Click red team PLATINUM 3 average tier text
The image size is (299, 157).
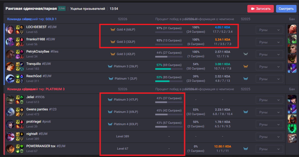55,89
